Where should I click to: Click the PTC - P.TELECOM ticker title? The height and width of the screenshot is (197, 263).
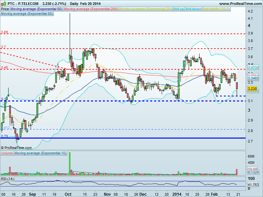click(23, 4)
